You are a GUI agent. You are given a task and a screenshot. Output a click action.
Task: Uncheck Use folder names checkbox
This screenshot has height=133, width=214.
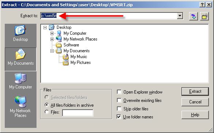[119, 117]
